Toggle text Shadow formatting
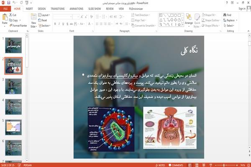Viewport: 251px width, 167px height. coord(67,24)
